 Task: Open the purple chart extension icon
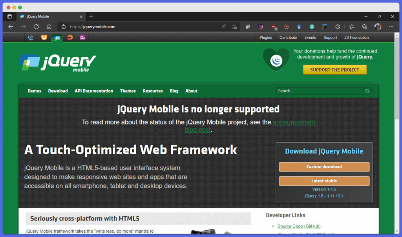coord(261,27)
